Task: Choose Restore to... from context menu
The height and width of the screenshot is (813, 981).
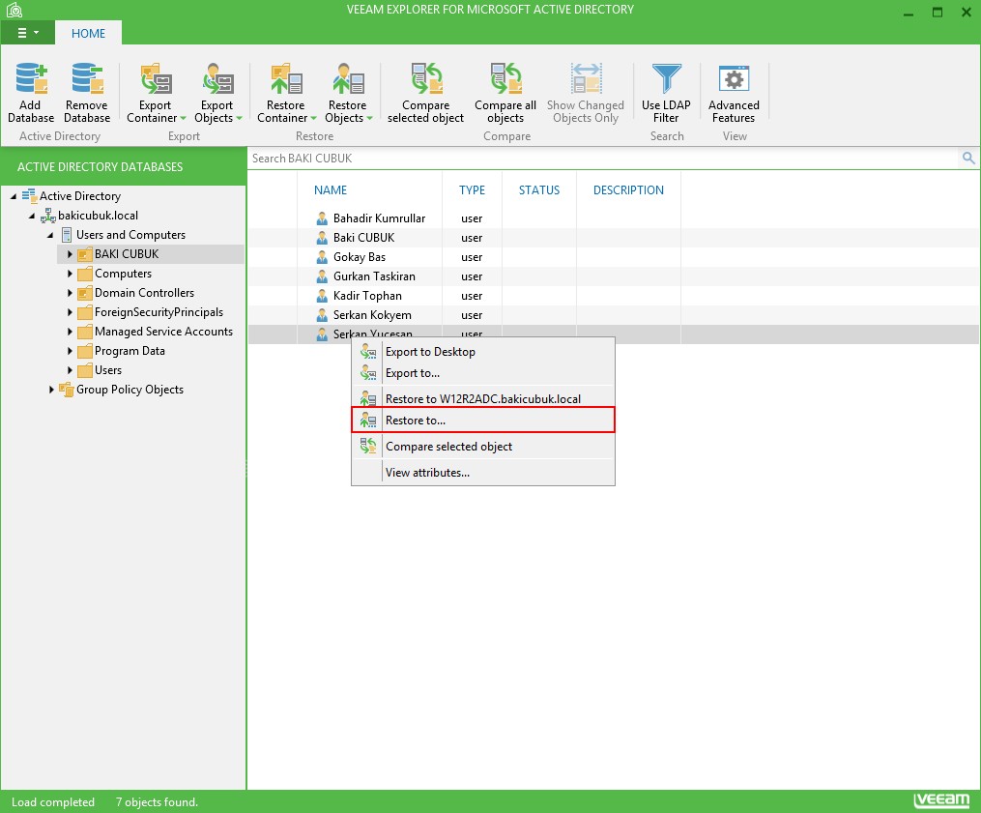Action: [x=483, y=420]
